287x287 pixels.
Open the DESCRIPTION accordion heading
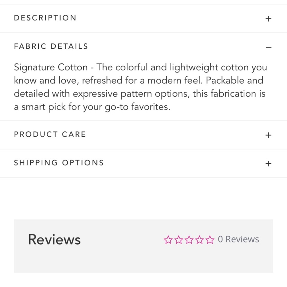(x=45, y=18)
